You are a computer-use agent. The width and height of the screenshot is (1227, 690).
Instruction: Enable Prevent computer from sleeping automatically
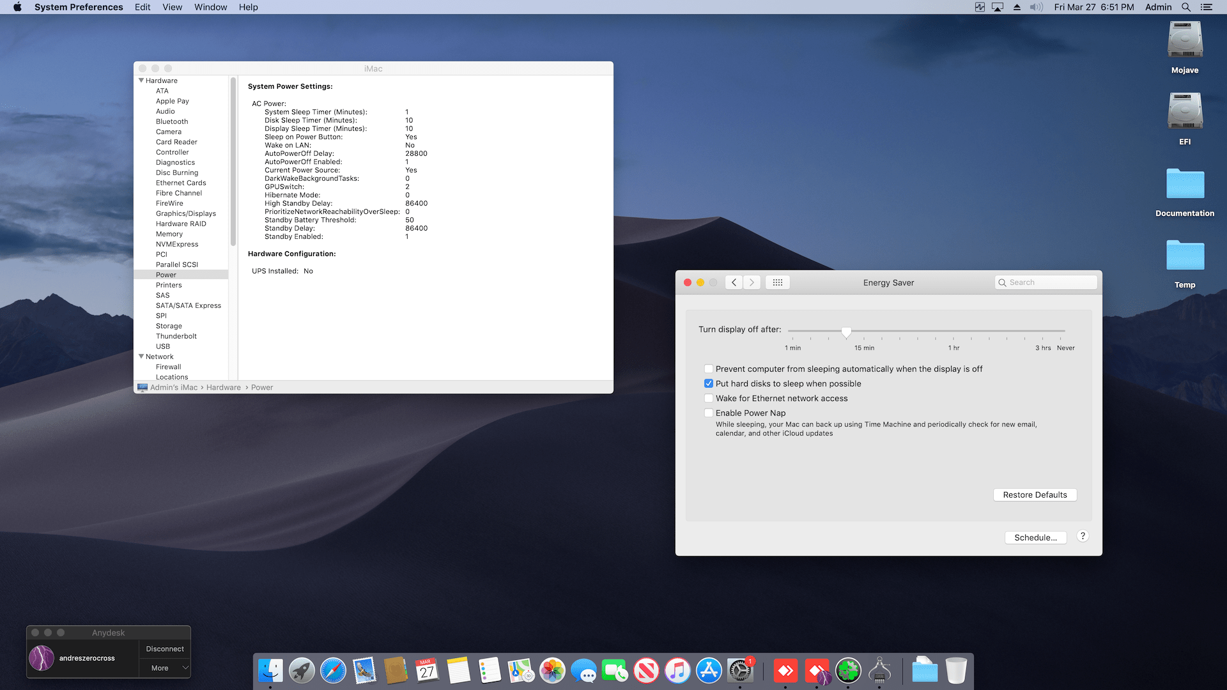(709, 369)
